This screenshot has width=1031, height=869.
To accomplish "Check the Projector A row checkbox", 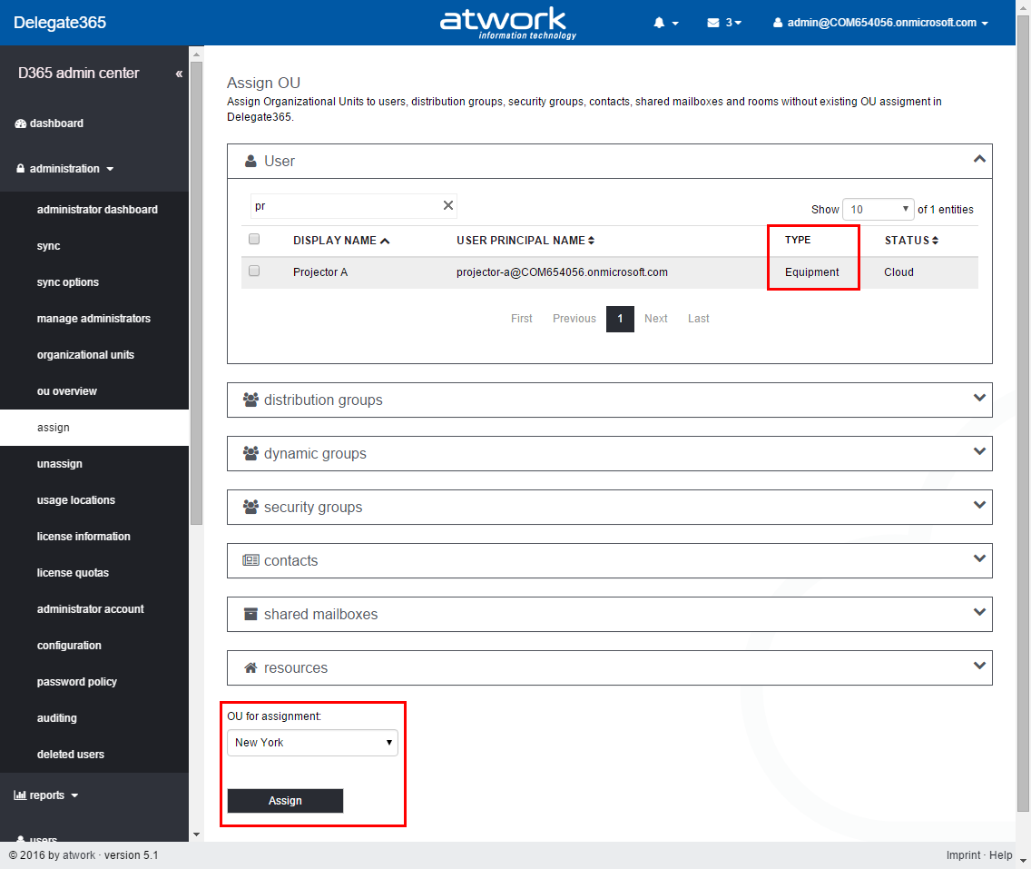I will pos(254,272).
